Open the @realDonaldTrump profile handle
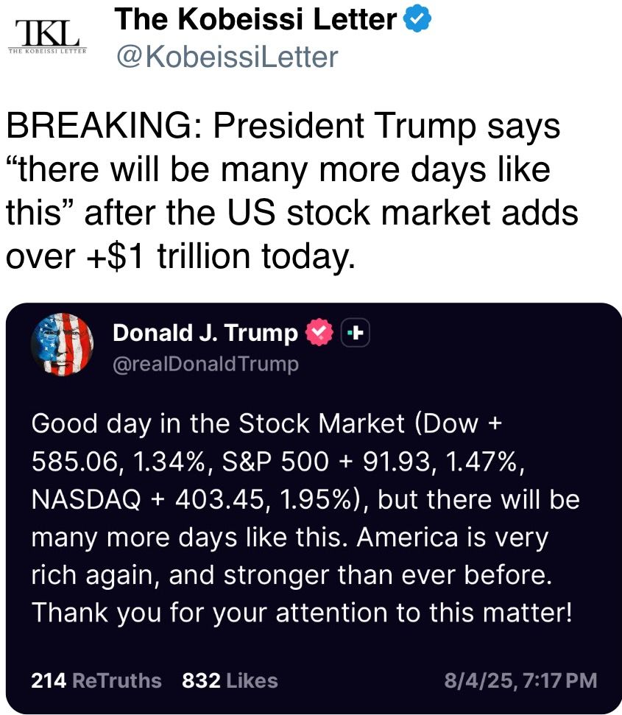Image resolution: width=622 pixels, height=715 pixels. [205, 363]
